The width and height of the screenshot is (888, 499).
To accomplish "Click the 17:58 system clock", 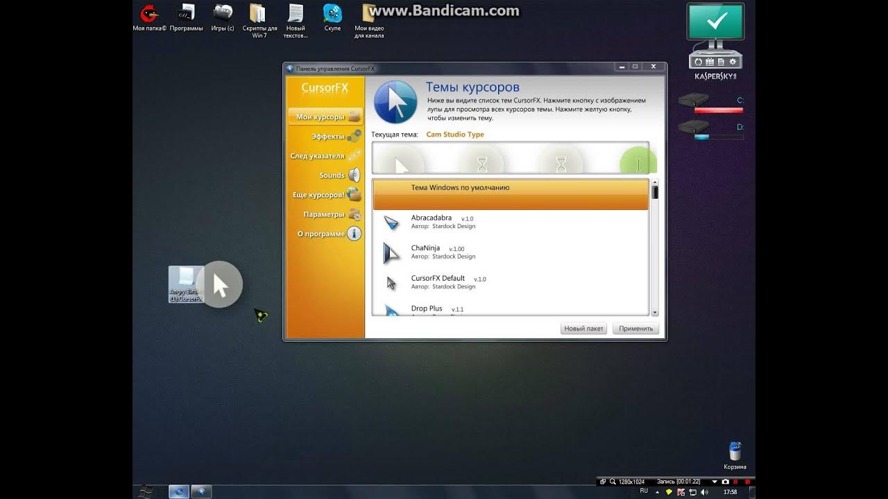I will click(x=730, y=491).
